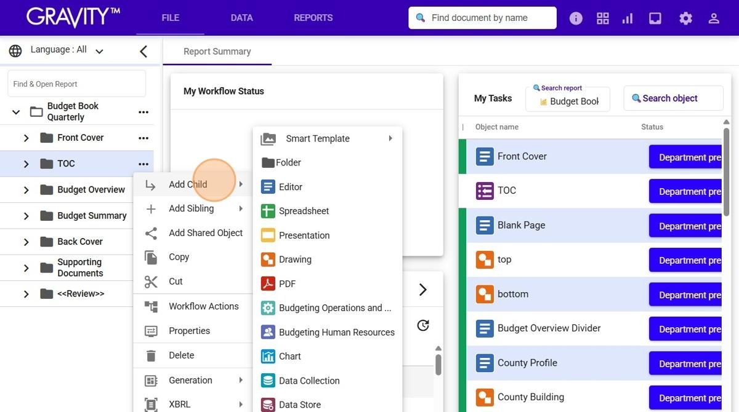
Task: Click the right arrow chevron in lower panel
Action: (x=423, y=290)
